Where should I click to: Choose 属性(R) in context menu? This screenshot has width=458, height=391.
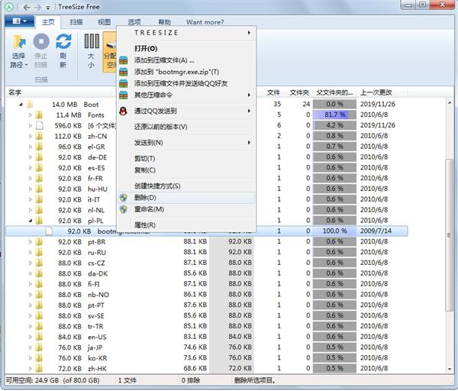click(x=186, y=225)
